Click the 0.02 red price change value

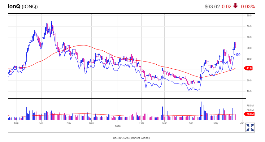pos(227,6)
